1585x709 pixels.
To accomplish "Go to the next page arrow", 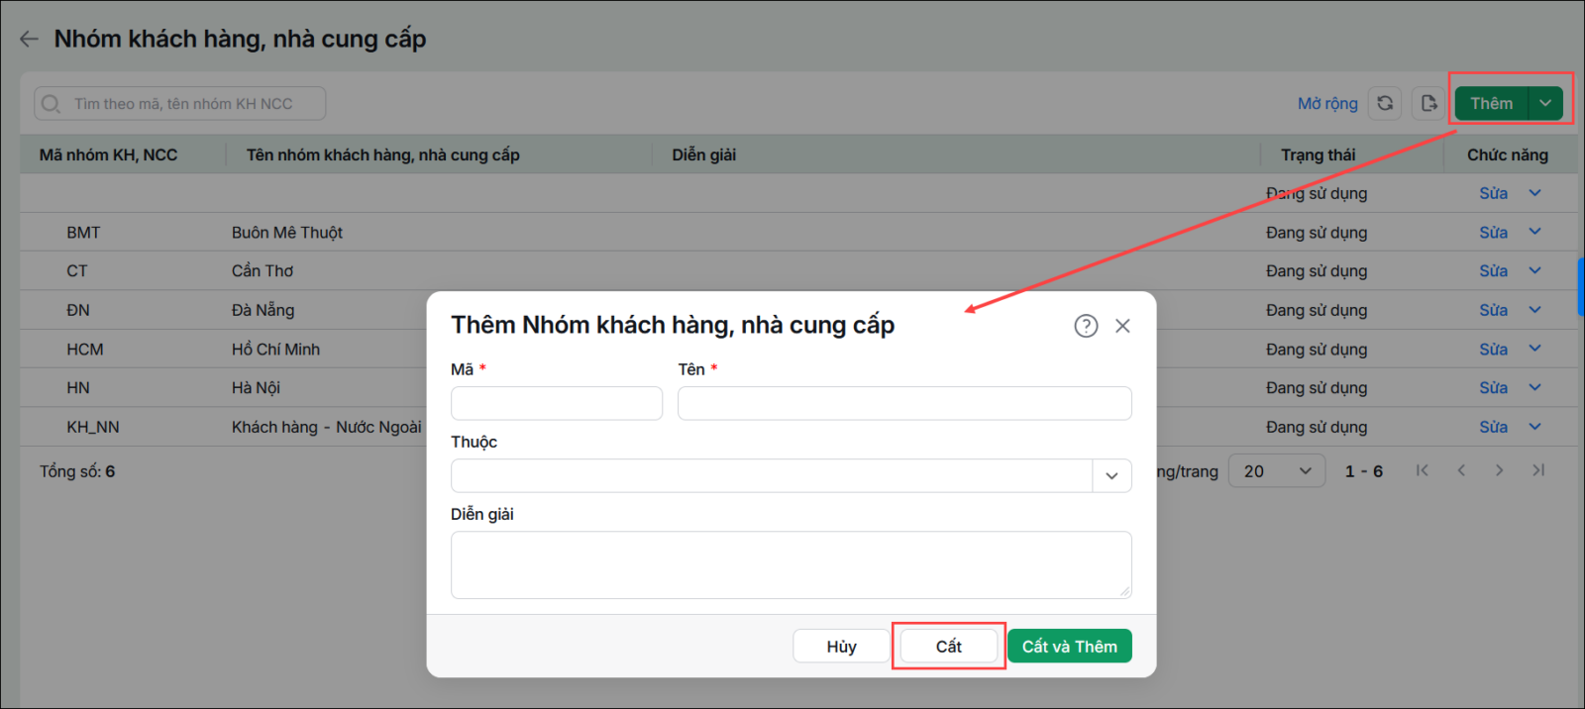I will tap(1500, 470).
